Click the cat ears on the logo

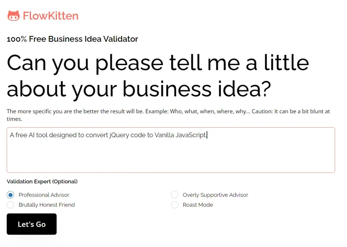pos(13,12)
